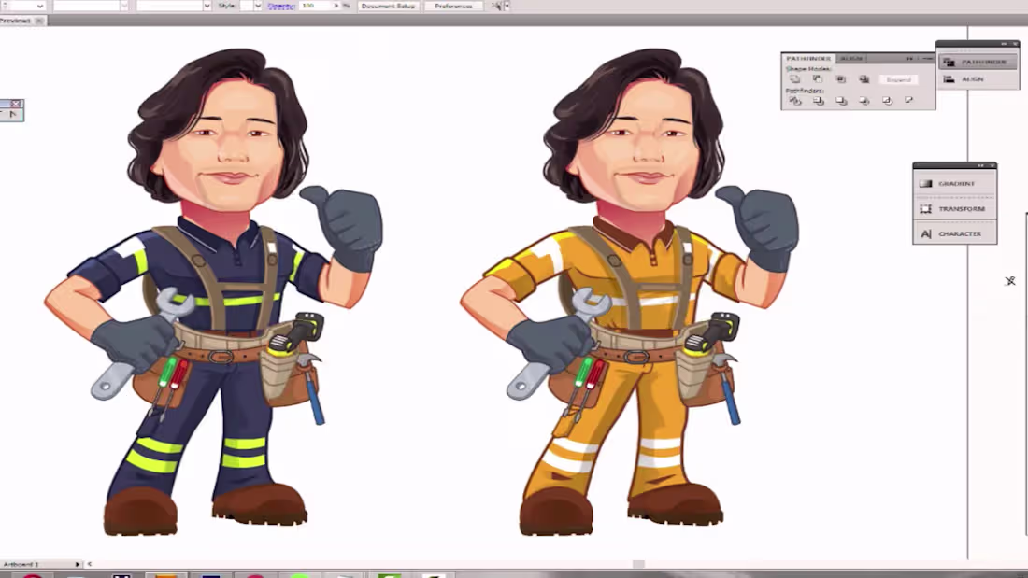Select the Merge pathfinder icon
Screen dimensions: 1028x578
pyautogui.click(x=840, y=100)
